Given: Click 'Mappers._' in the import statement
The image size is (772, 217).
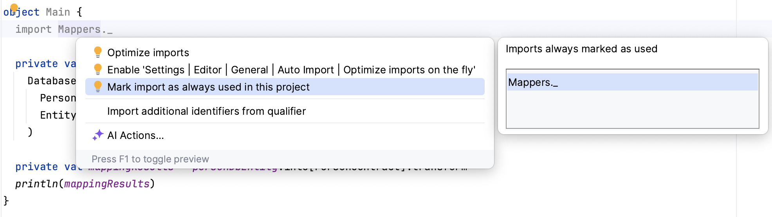Looking at the screenshot, I should (85, 29).
